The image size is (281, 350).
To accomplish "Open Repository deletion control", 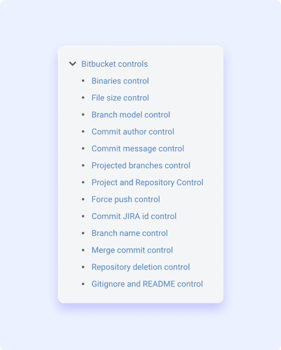I will (140, 267).
